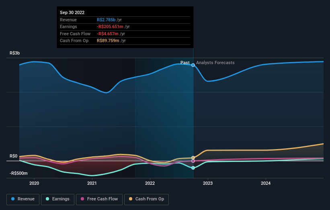
Task: Toggle the Cash From Op legend button
Action: click(x=146, y=199)
